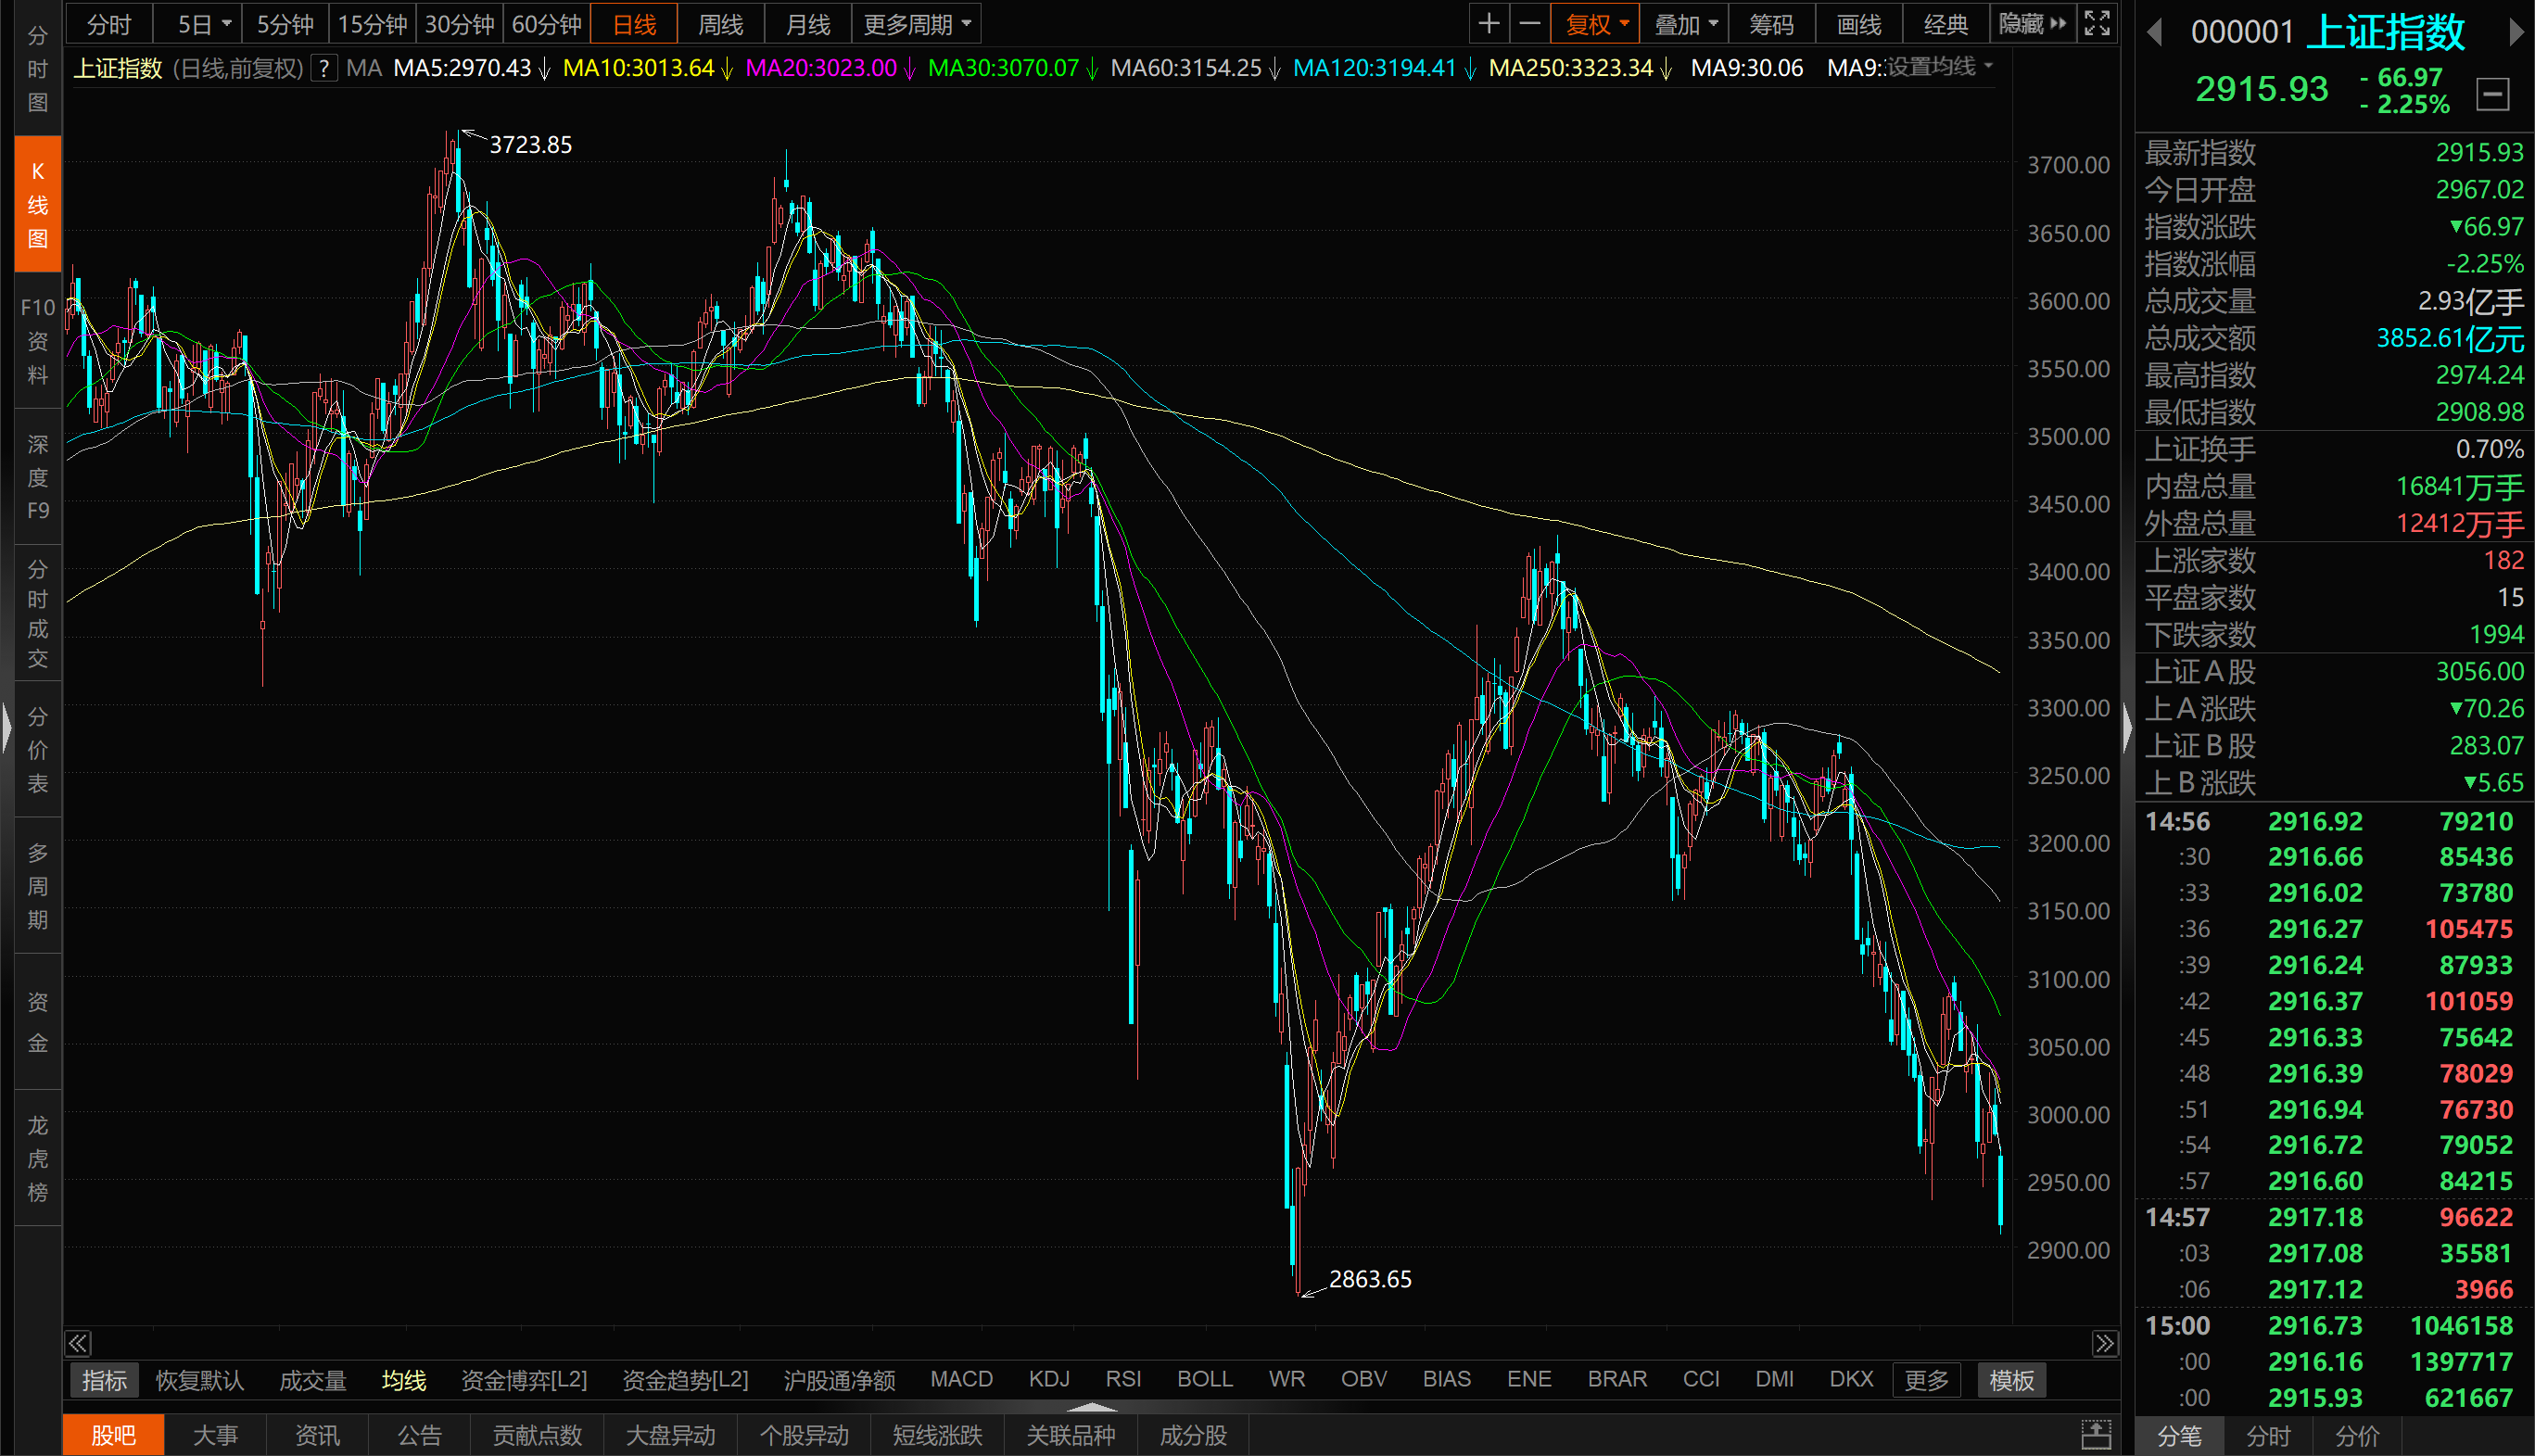Click the 模板 template button

pos(2011,1380)
